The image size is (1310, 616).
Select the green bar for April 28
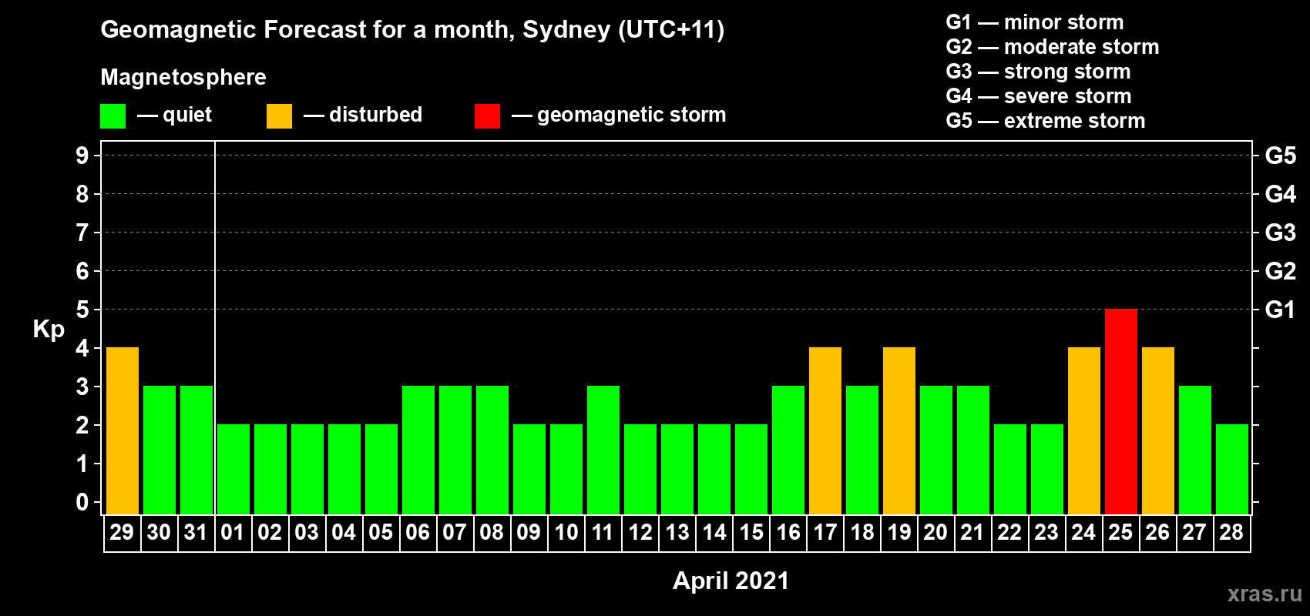[x=1232, y=469]
